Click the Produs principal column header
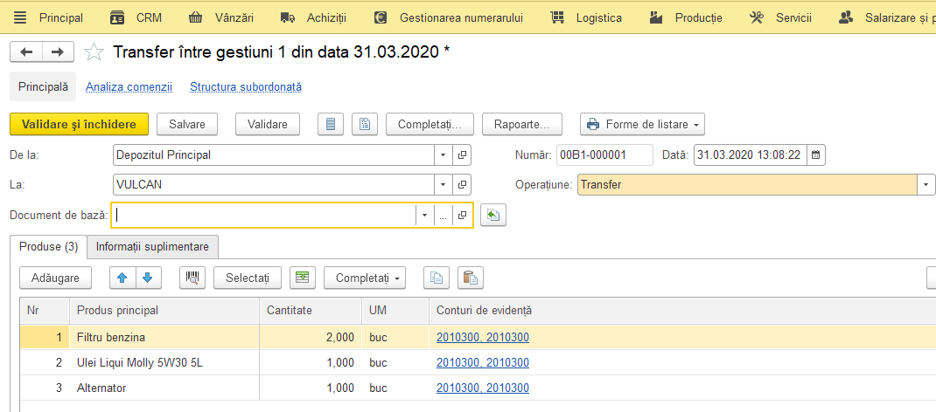The height and width of the screenshot is (412, 936). click(x=164, y=310)
